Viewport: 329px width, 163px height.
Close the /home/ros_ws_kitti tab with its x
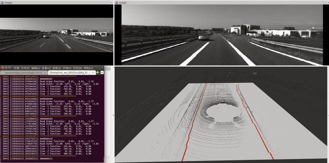coord(93,73)
